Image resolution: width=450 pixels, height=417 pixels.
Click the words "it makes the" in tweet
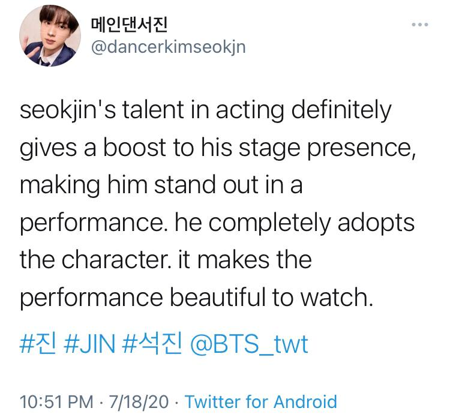tap(245, 260)
